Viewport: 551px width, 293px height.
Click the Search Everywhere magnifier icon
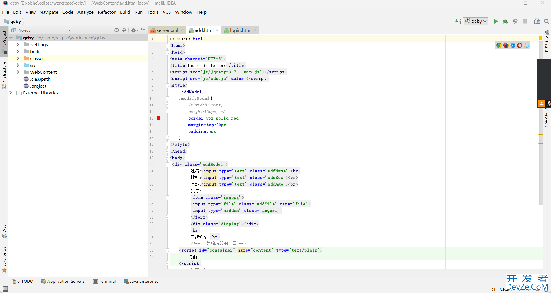click(x=546, y=21)
